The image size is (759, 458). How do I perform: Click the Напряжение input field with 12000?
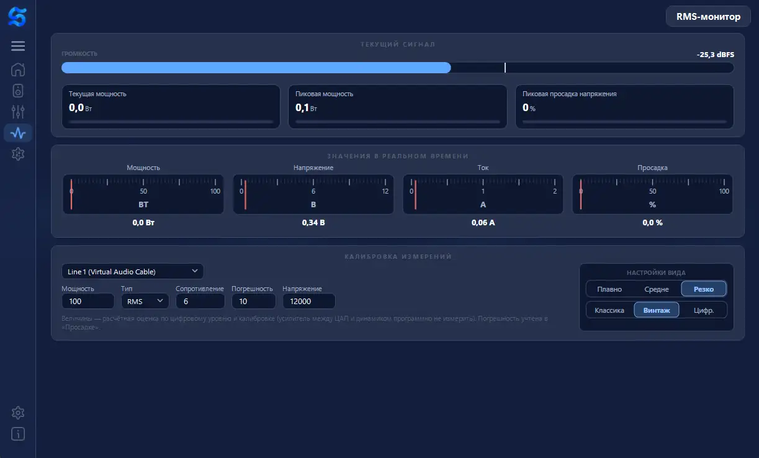[309, 301]
